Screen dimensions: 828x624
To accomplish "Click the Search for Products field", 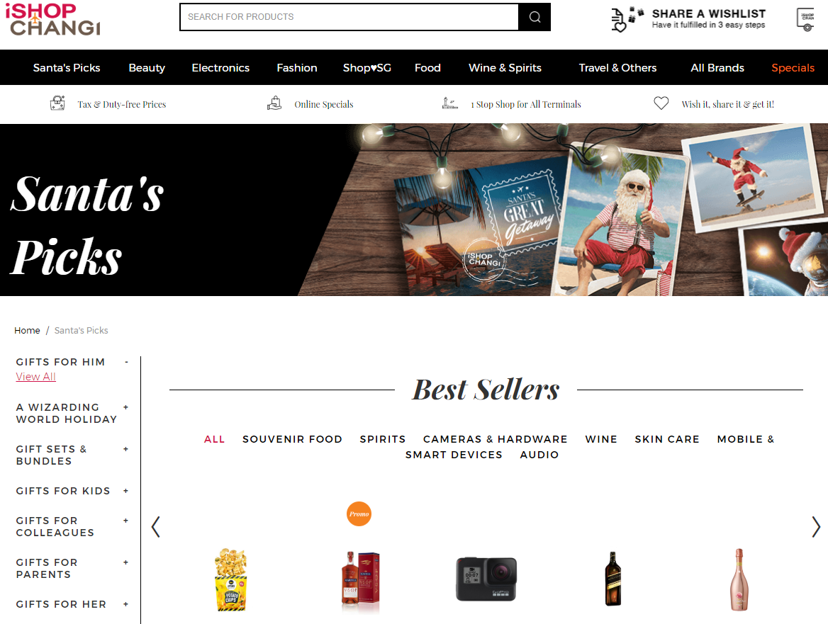I will 349,17.
